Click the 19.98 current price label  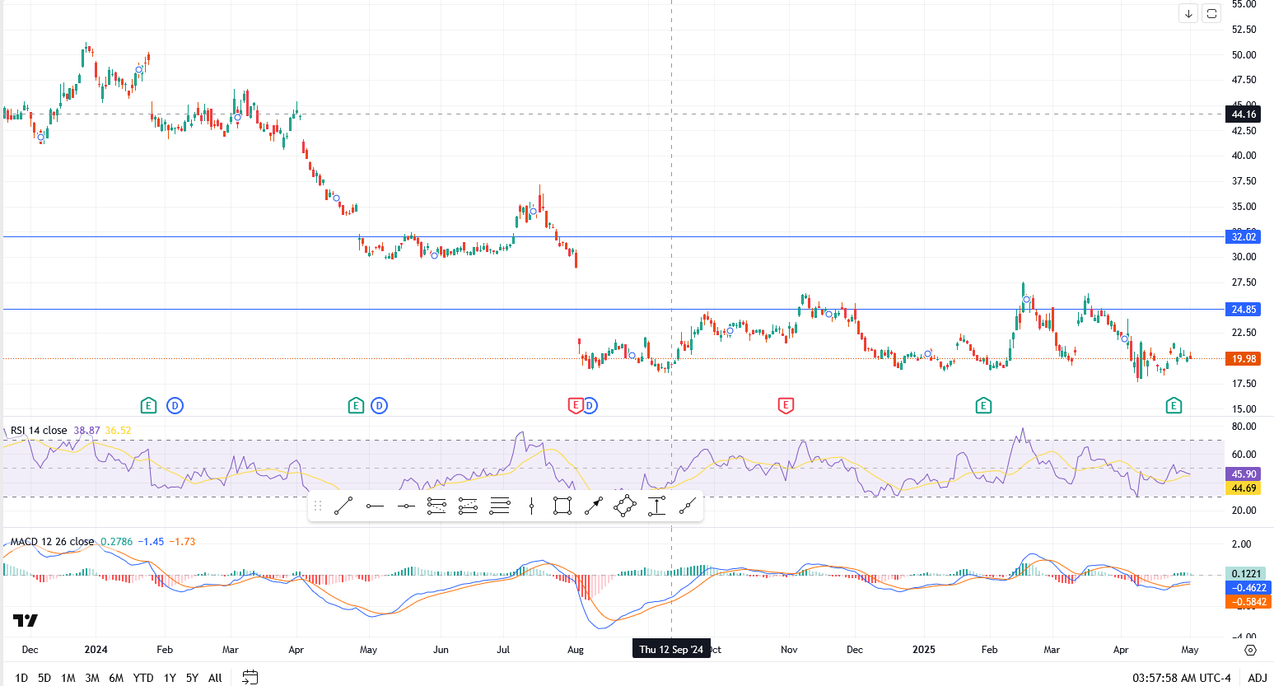[1242, 358]
